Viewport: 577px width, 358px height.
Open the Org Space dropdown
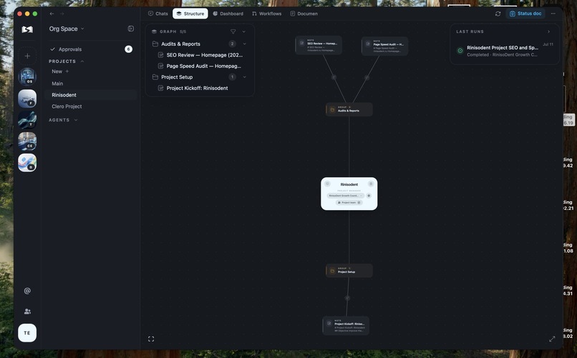[x=67, y=29]
